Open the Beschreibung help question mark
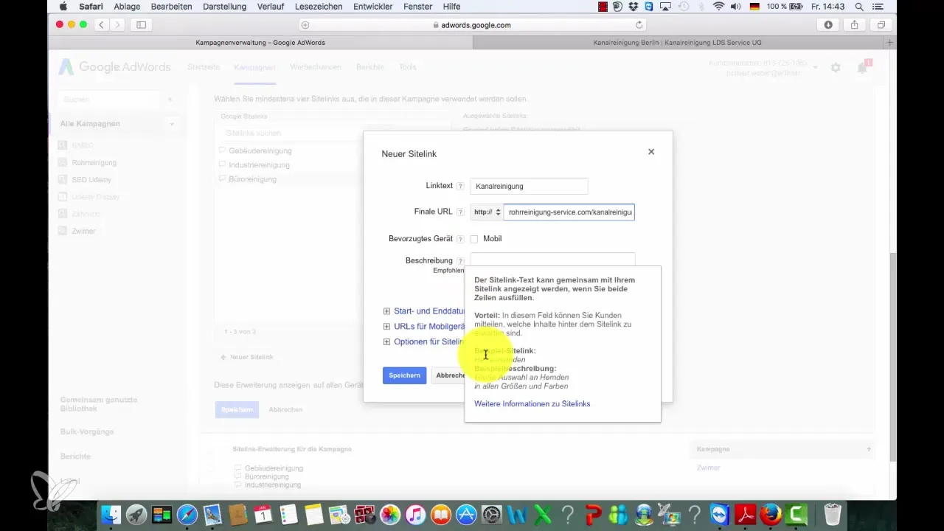The height and width of the screenshot is (531, 944). coord(460,261)
